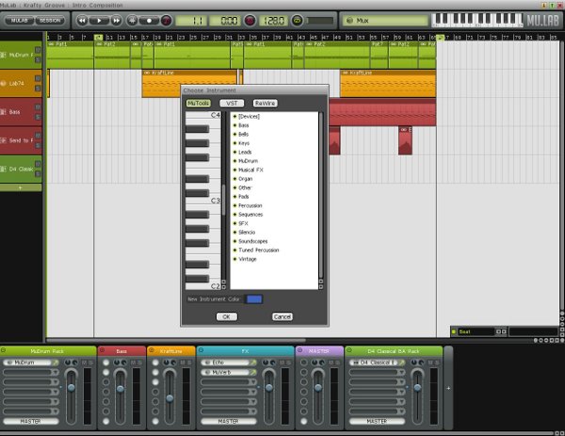Screen dimensions: 565x436
Task: Expand the MuDrum instrument category
Action: [234, 161]
